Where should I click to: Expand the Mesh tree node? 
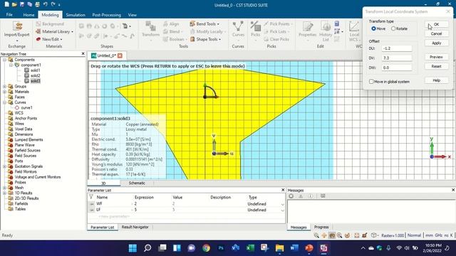[x=5, y=188]
